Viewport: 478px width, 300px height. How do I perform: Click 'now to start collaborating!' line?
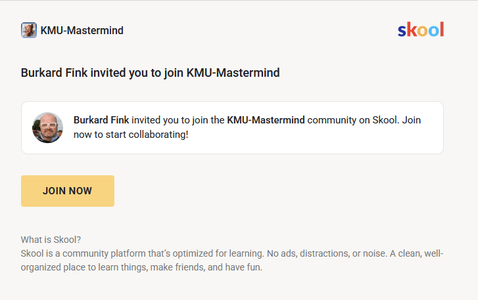(131, 135)
